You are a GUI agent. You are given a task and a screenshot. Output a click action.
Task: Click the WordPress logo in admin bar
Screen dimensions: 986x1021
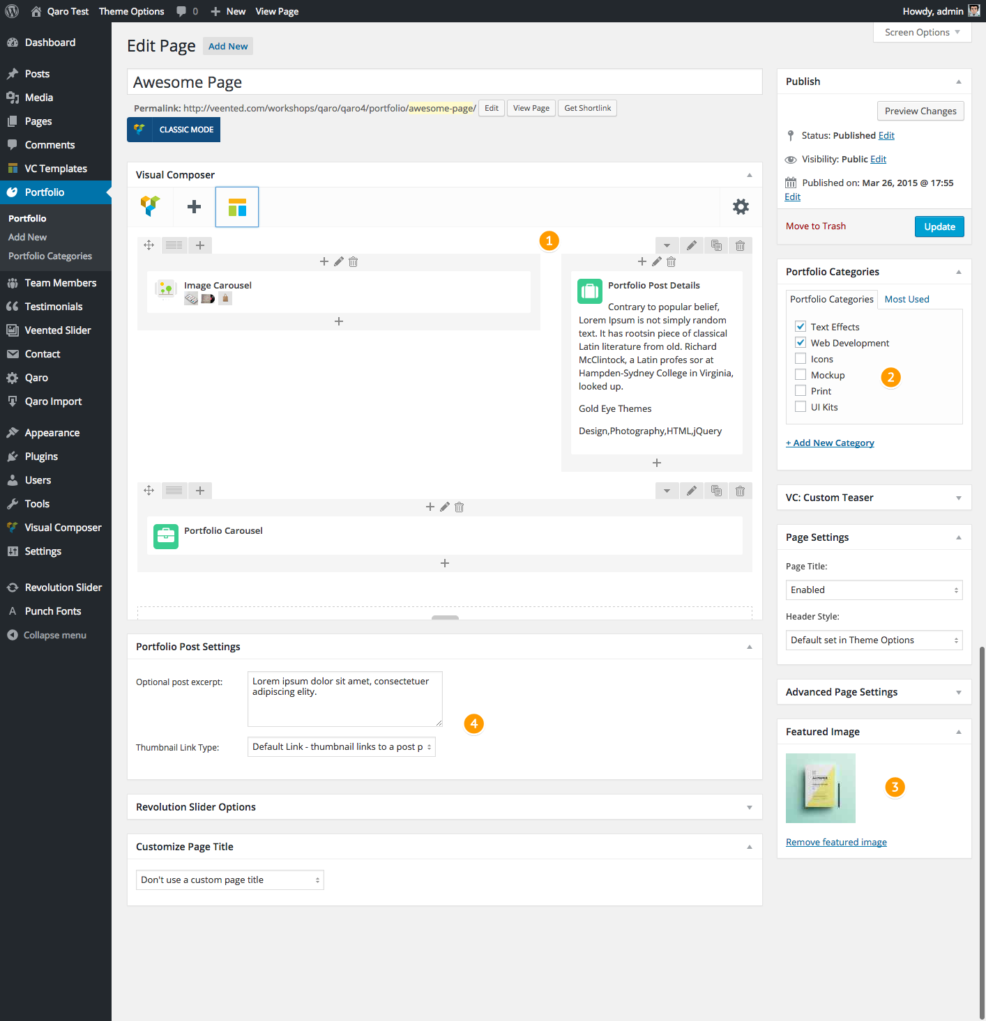point(12,11)
